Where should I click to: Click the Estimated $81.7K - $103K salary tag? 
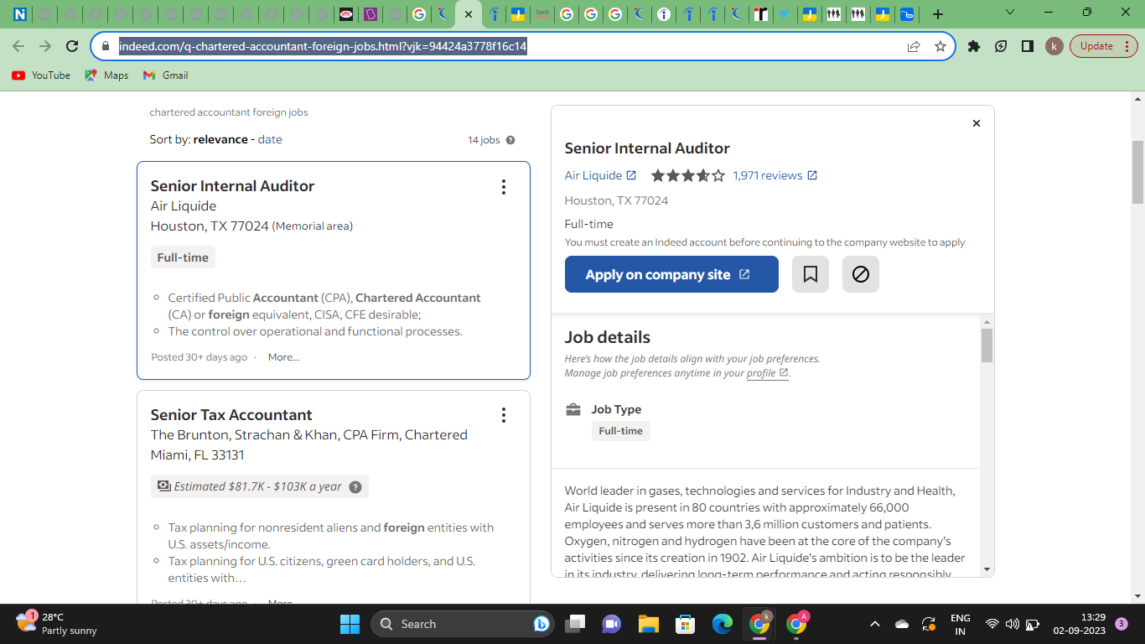[259, 486]
